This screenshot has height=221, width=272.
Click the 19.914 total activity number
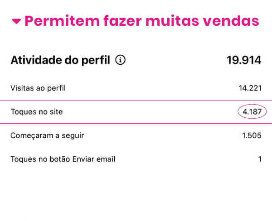pyautogui.click(x=244, y=60)
